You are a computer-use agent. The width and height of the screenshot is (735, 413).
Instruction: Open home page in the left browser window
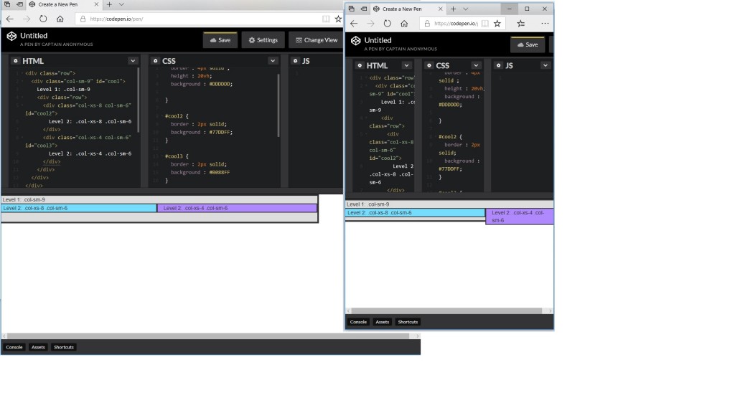coord(60,19)
